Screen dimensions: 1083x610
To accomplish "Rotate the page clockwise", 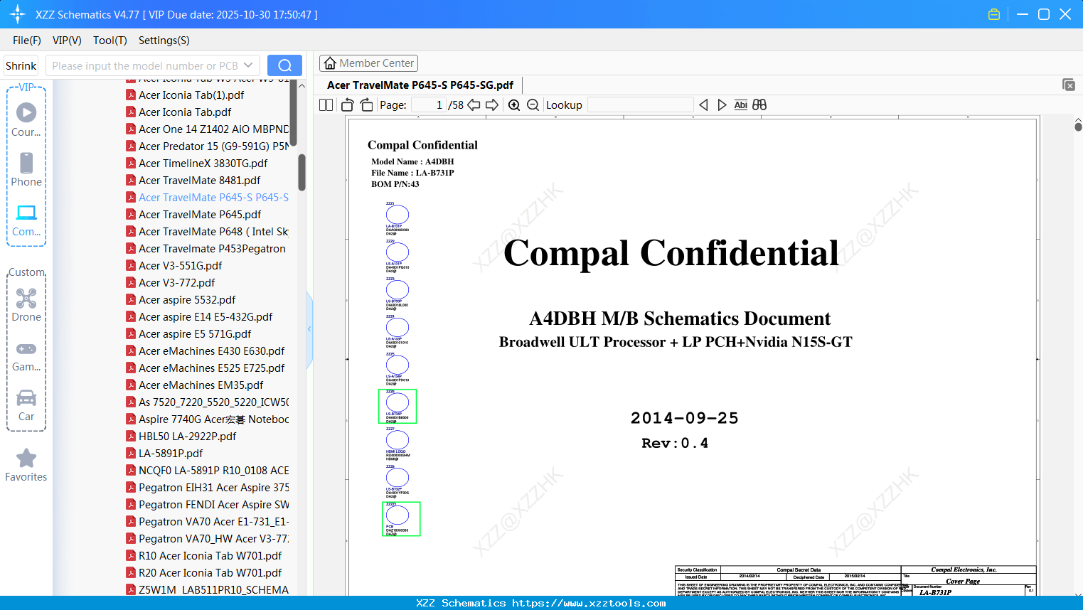I will [x=367, y=105].
